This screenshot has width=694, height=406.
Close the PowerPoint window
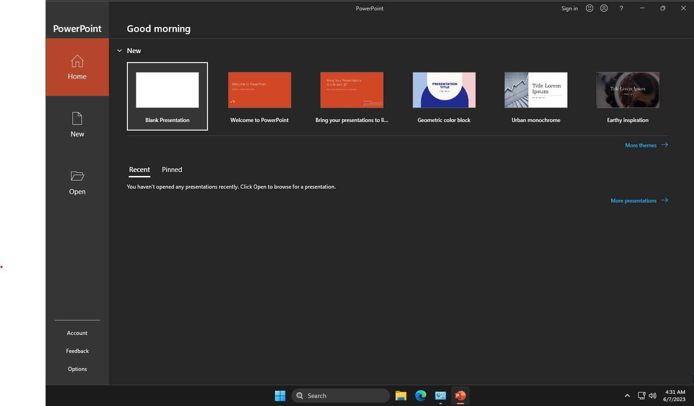(x=683, y=8)
